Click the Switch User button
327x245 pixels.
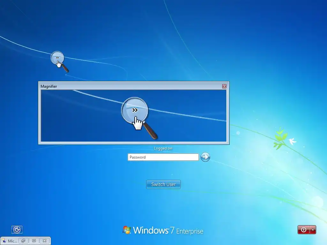coord(163,184)
